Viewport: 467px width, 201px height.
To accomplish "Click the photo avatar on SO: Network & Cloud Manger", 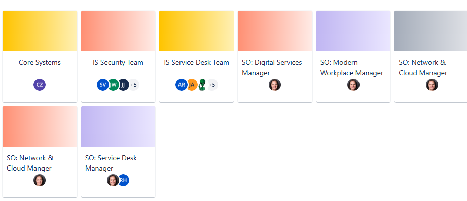I will [x=40, y=180].
